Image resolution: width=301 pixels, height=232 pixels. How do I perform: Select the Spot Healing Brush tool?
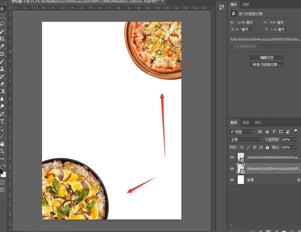pyautogui.click(x=2, y=54)
